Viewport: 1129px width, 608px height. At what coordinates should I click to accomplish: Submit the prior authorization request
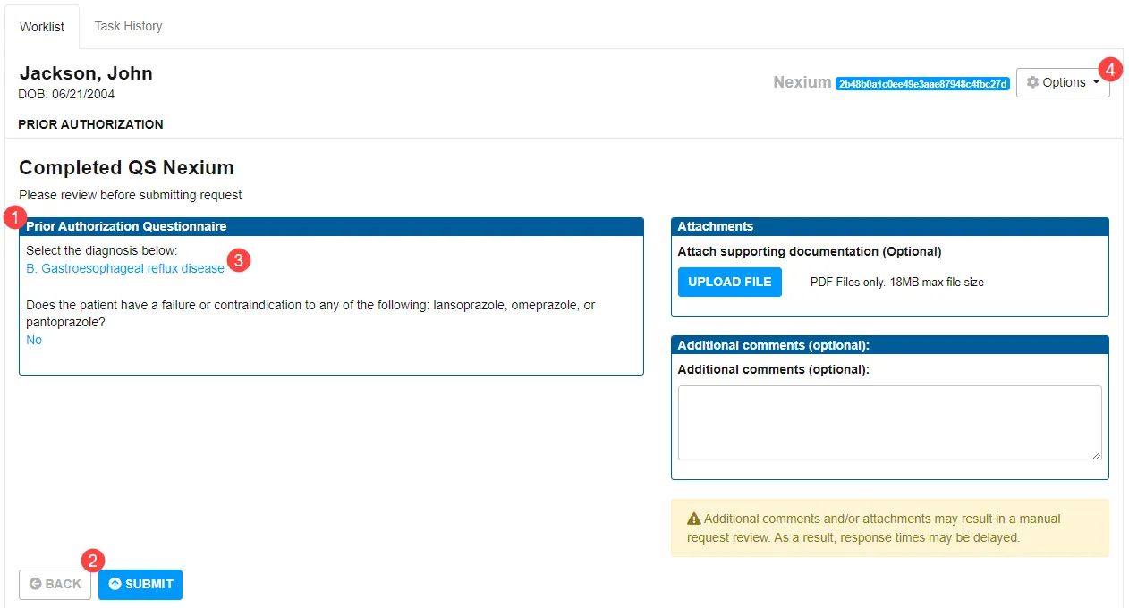pyautogui.click(x=140, y=584)
